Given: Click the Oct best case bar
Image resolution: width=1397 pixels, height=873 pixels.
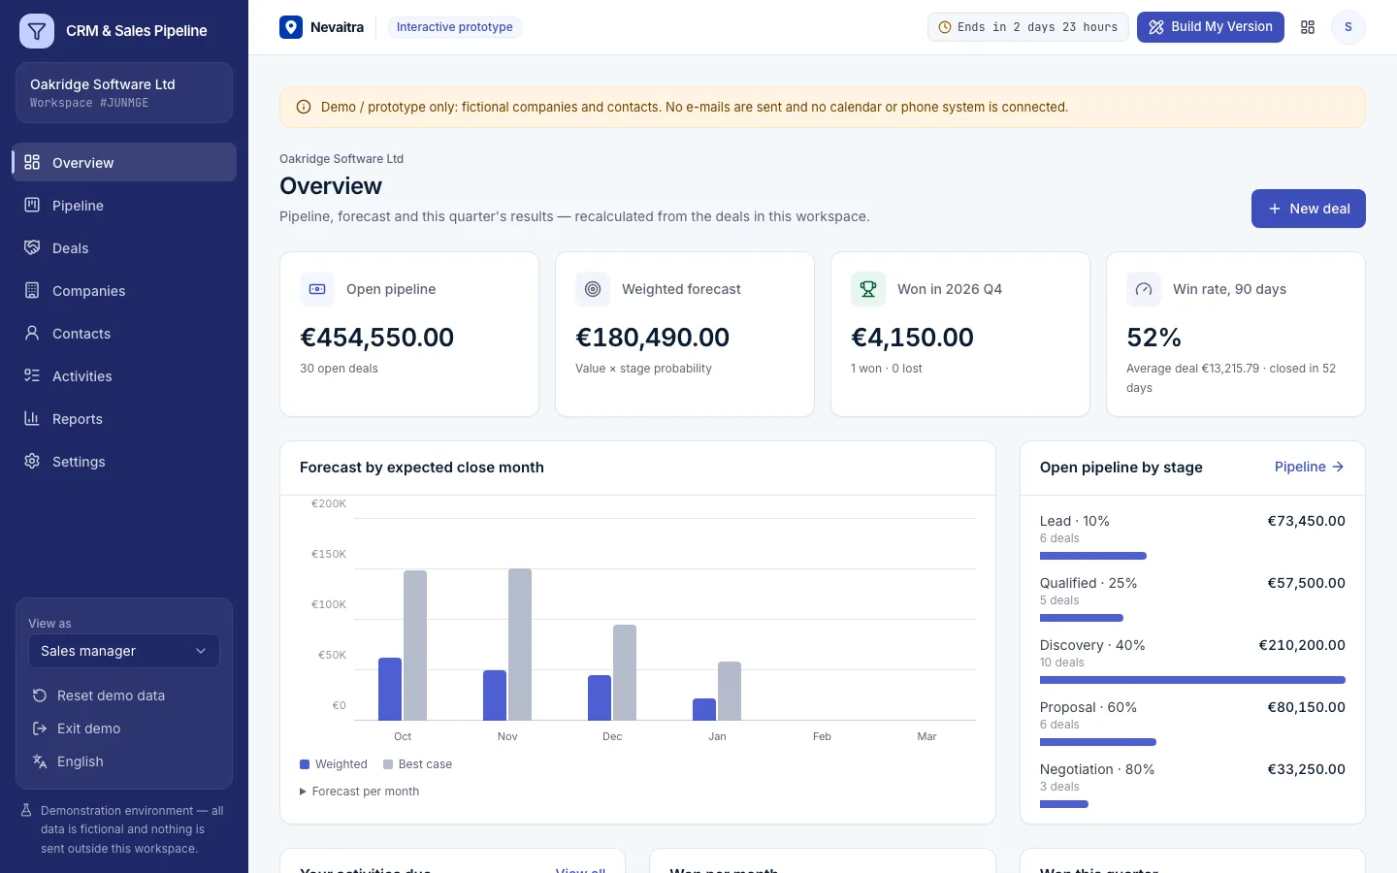Looking at the screenshot, I should coord(415,645).
